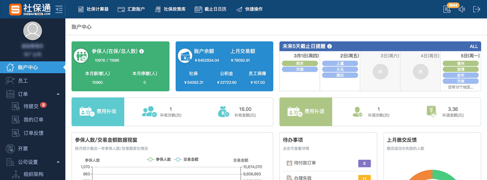
Task: Collapse the 公司设置 submenu arrow
Action: click(x=58, y=162)
